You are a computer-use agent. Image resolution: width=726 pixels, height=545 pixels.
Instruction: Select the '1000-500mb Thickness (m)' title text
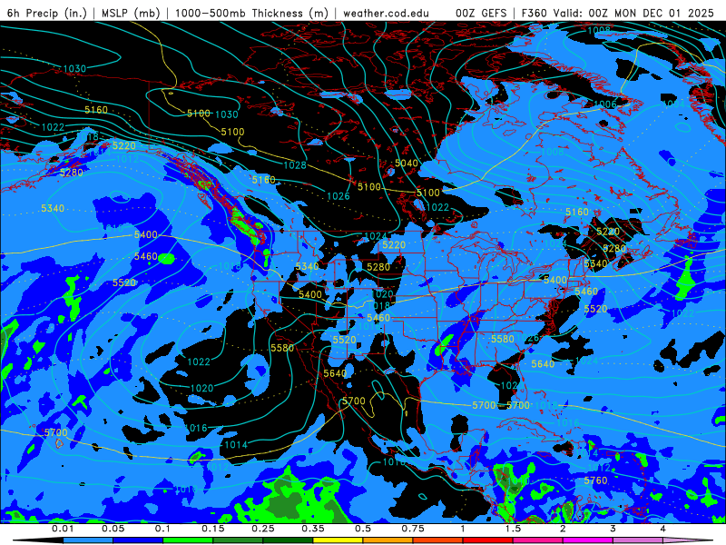click(x=251, y=13)
